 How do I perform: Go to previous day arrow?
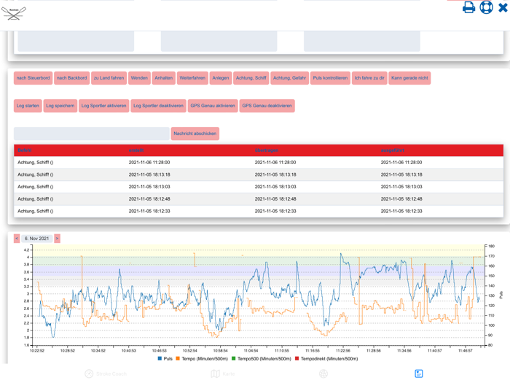pyautogui.click(x=17, y=239)
